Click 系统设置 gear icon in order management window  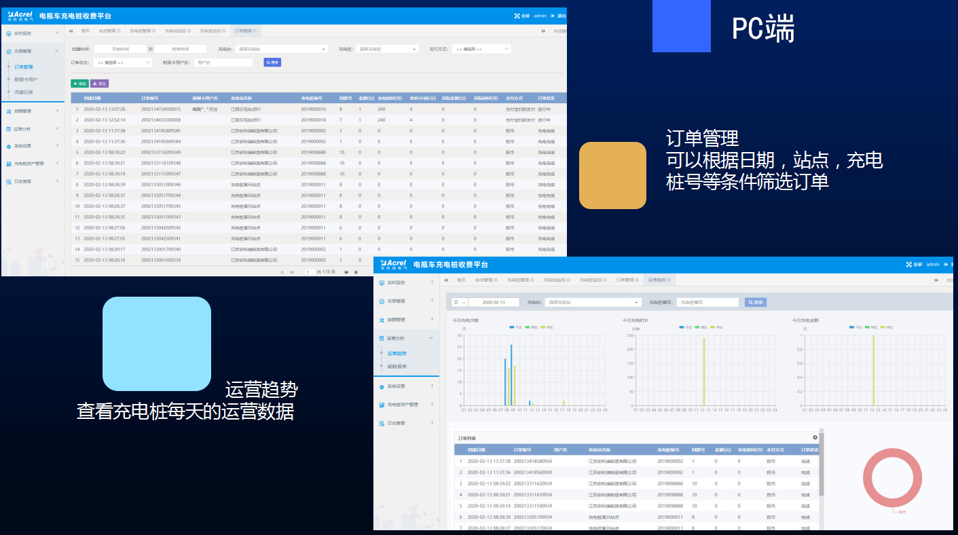pos(8,146)
